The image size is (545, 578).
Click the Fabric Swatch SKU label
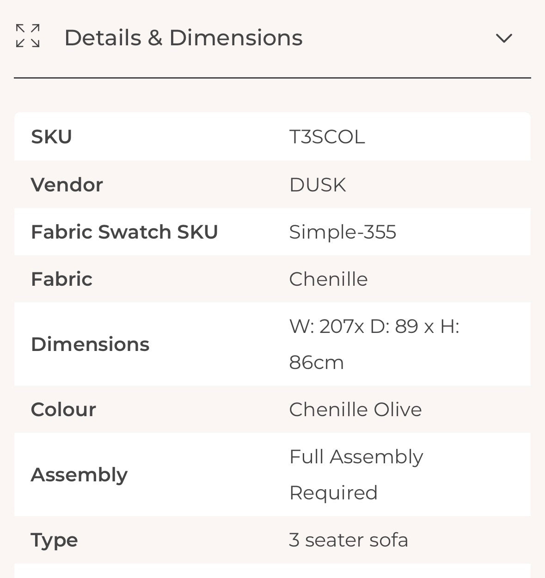point(124,232)
